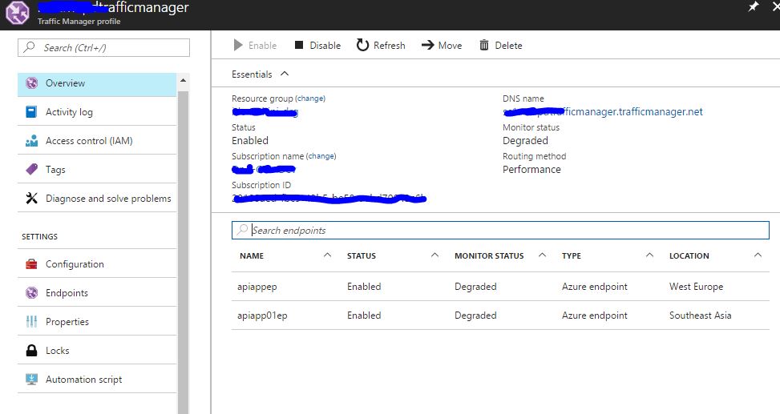Open Diagnose and solve problems
The width and height of the screenshot is (780, 414).
pos(97,199)
